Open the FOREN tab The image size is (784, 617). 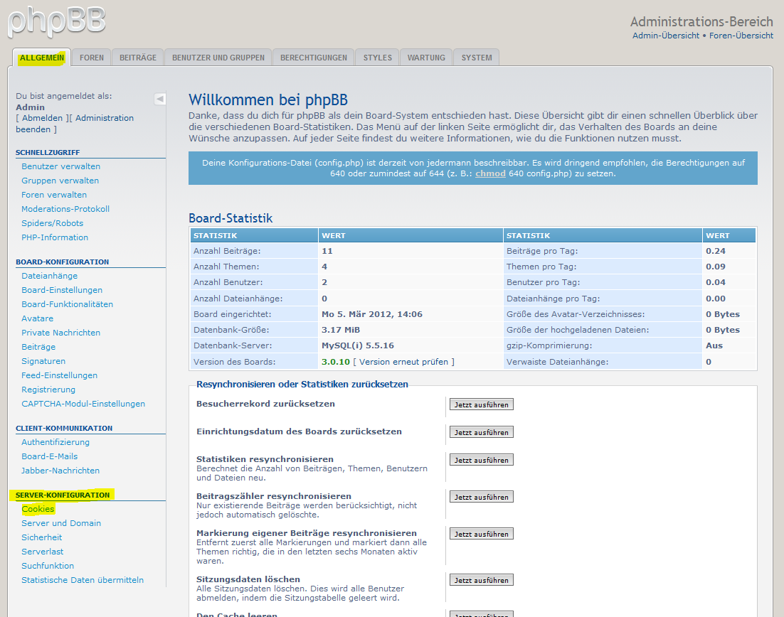92,58
